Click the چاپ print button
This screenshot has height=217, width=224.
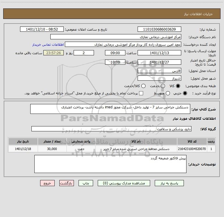pos(86,183)
